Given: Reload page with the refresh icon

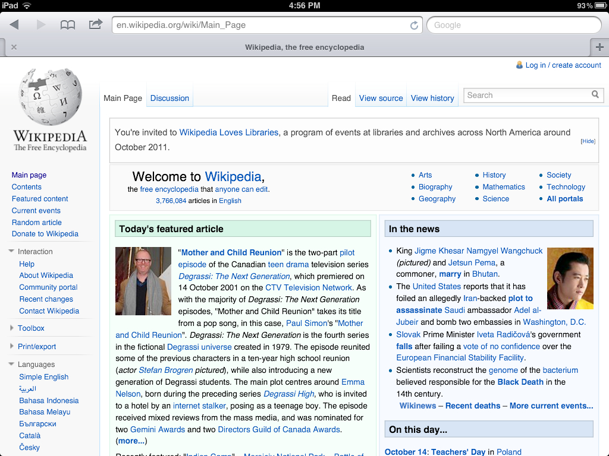Looking at the screenshot, I should click(x=414, y=25).
